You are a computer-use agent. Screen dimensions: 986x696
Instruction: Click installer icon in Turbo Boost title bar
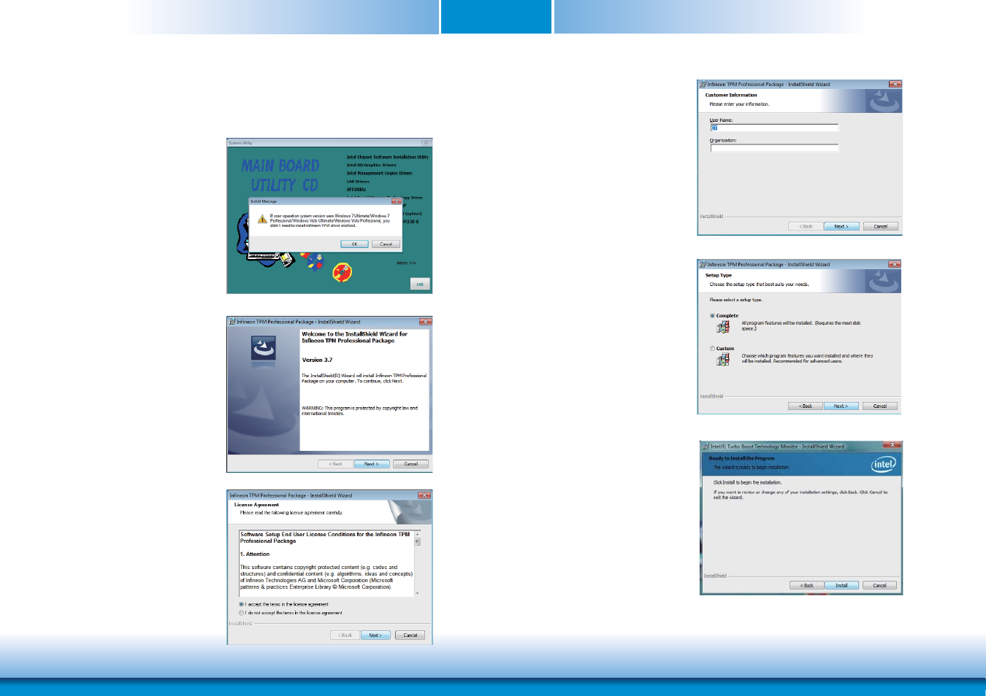pos(706,446)
